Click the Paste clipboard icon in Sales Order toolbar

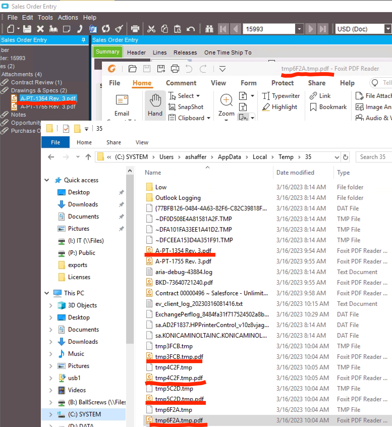click(177, 29)
